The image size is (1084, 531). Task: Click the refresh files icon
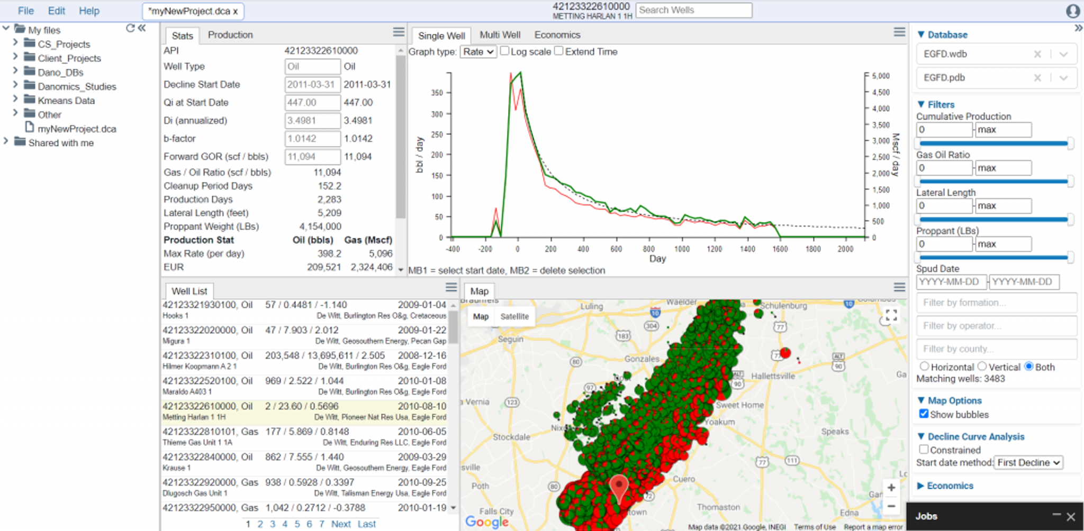(x=130, y=29)
